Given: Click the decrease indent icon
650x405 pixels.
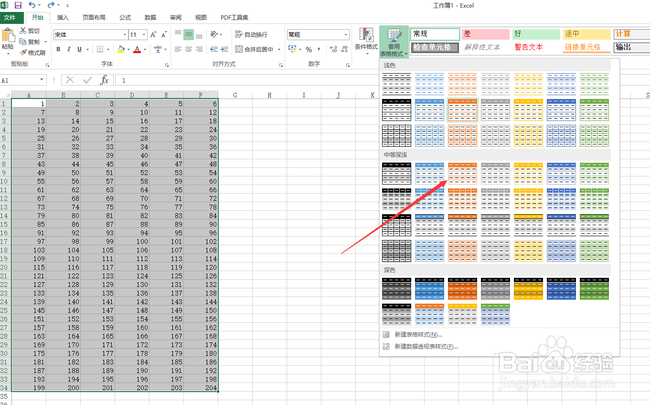Looking at the screenshot, I should click(x=213, y=49).
